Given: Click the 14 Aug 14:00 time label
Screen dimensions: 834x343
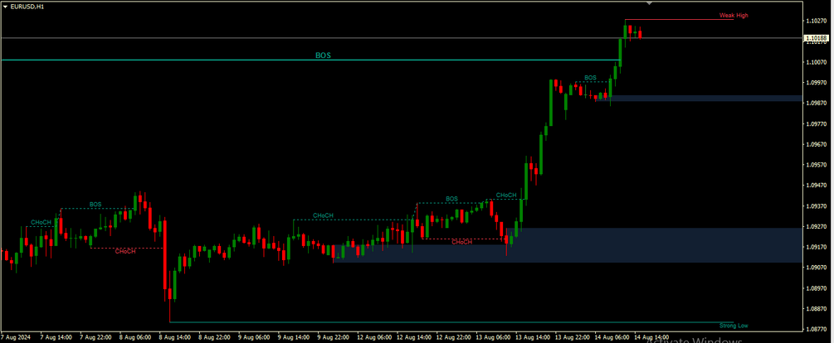Looking at the screenshot, I should 650,337.
